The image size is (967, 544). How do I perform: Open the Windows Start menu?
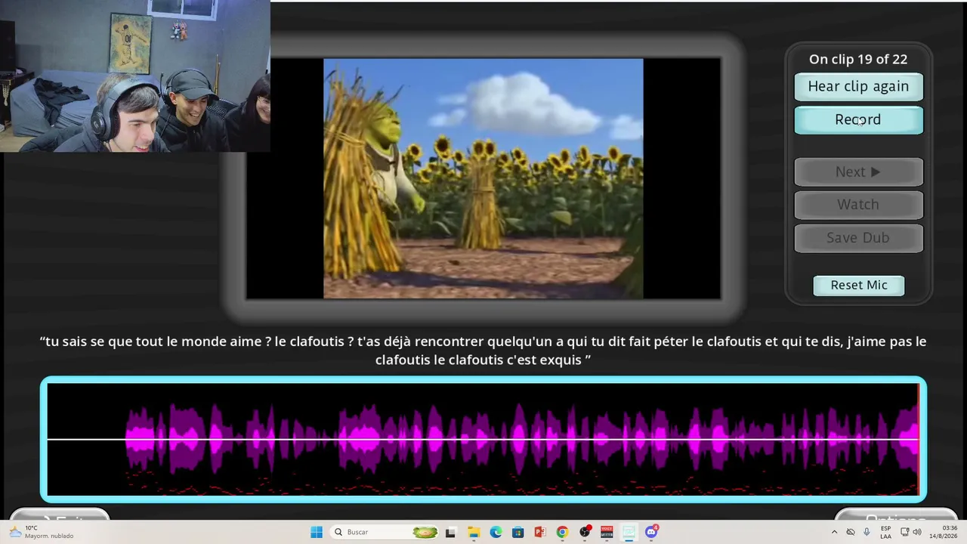pyautogui.click(x=317, y=532)
